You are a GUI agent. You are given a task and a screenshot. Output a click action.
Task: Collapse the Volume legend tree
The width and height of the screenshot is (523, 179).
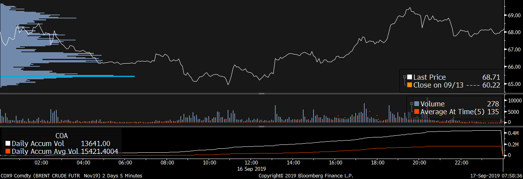412,104
